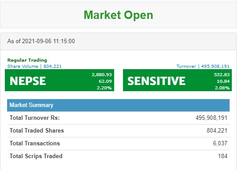Select SENSITIVE index value 532.83
This screenshot has width=238, height=170.
click(x=222, y=74)
